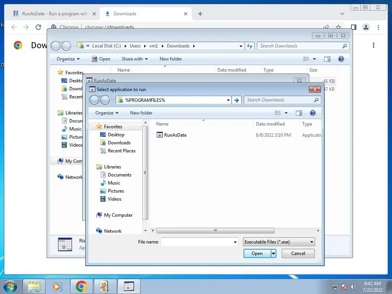The height and width of the screenshot is (294, 392).
Task: Open Chrome's three-dot main menu
Action: coord(378,27)
